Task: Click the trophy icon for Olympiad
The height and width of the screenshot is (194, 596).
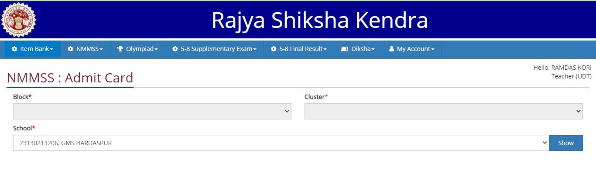Action: 120,49
